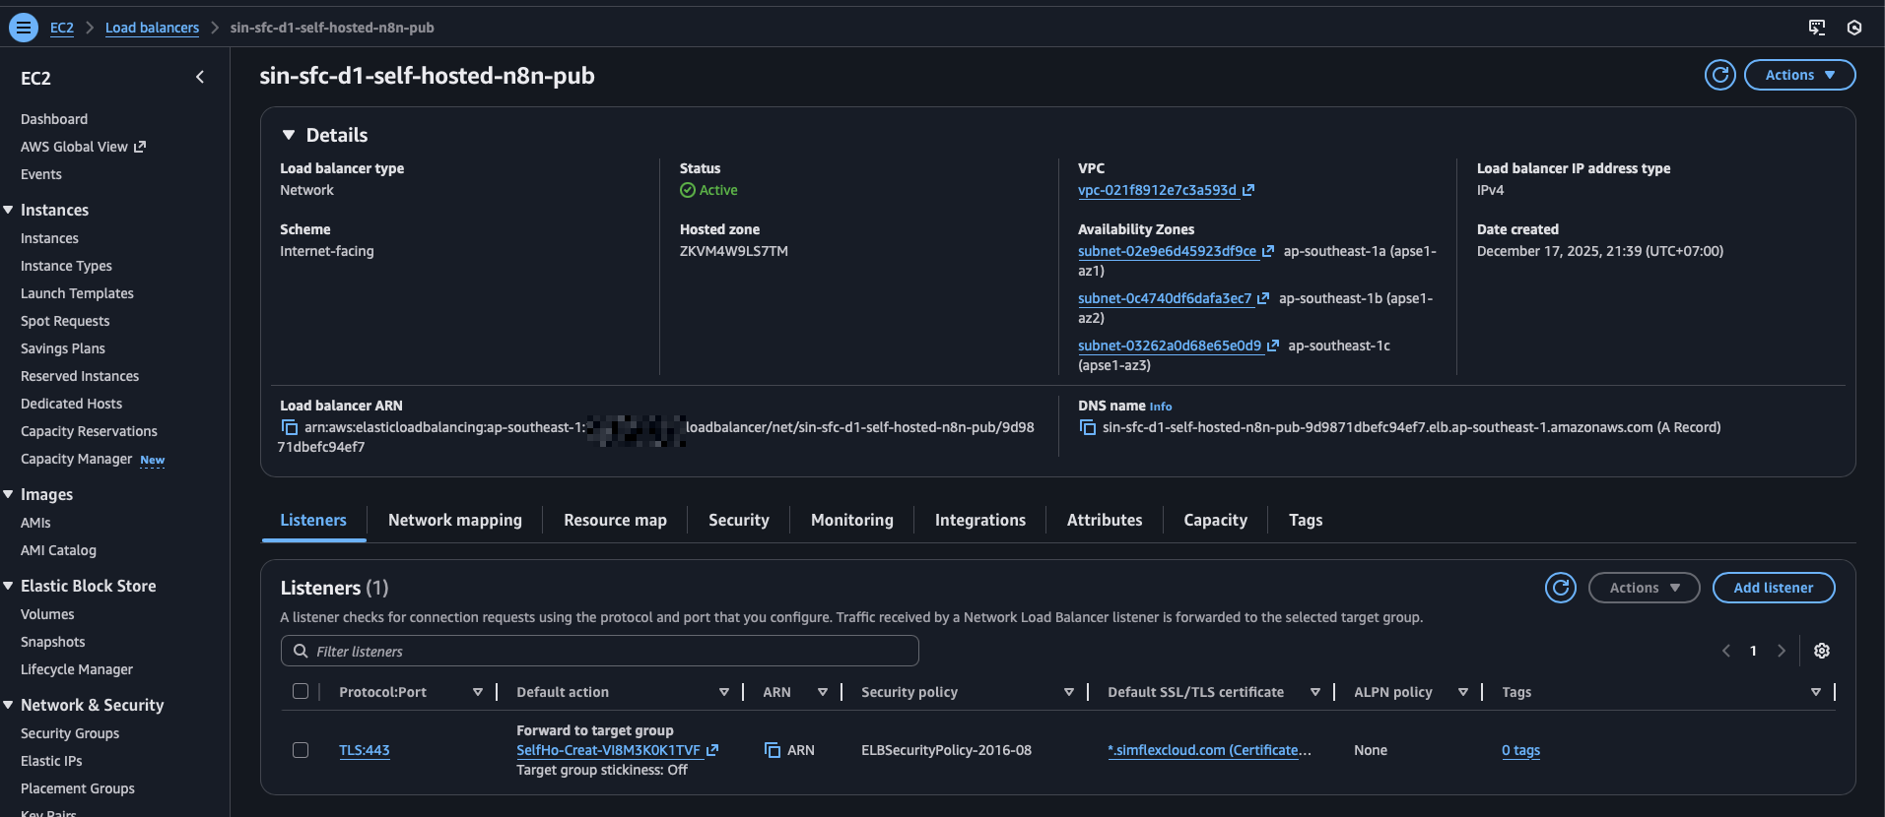Screen dimensions: 1885x817
Task: Collapse the Instances sidebar group
Action: pyautogui.click(x=8, y=210)
